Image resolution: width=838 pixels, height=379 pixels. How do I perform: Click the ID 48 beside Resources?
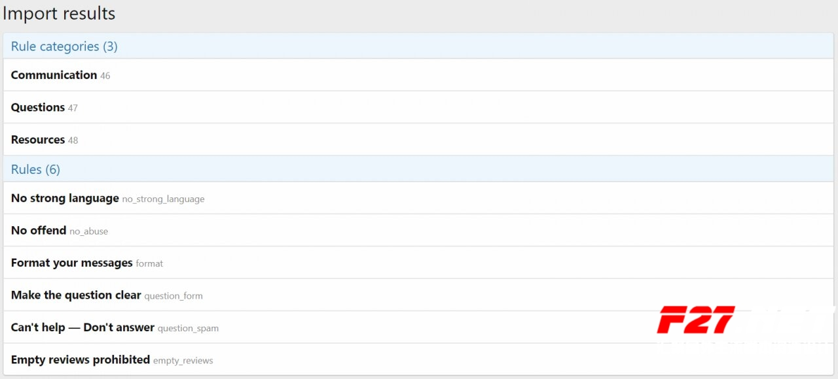[x=73, y=140]
